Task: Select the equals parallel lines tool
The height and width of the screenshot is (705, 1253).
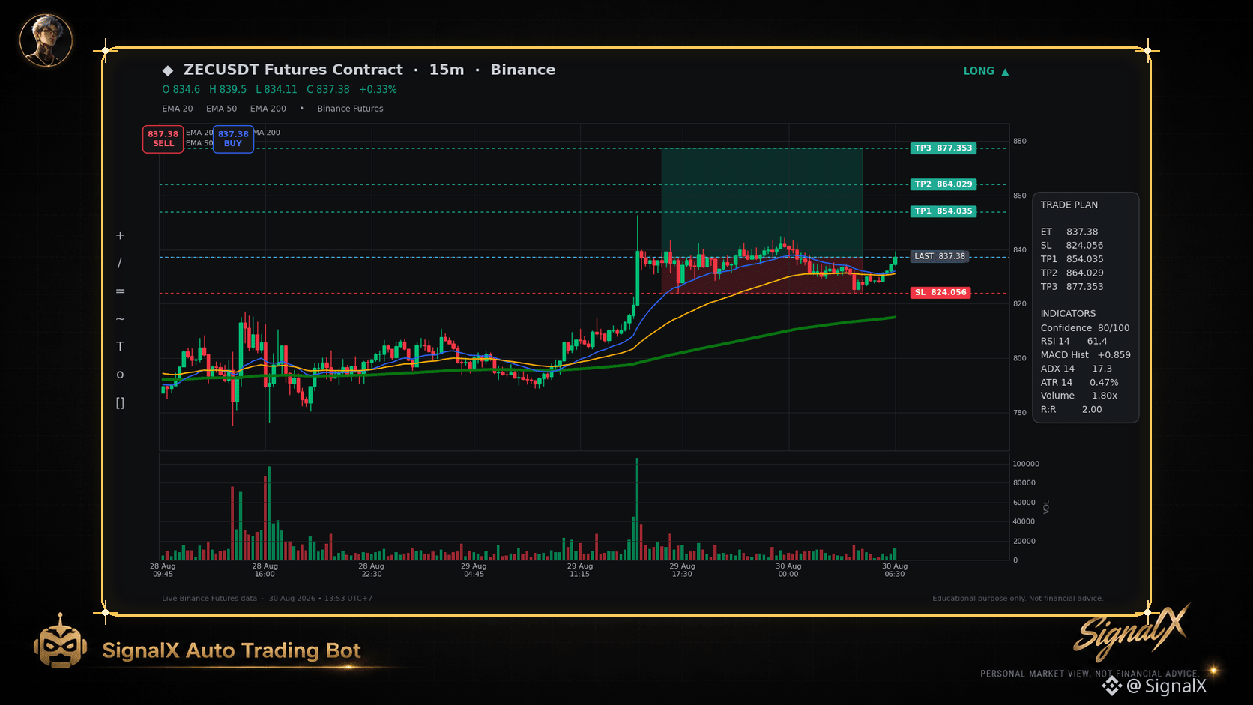Action: click(x=120, y=291)
